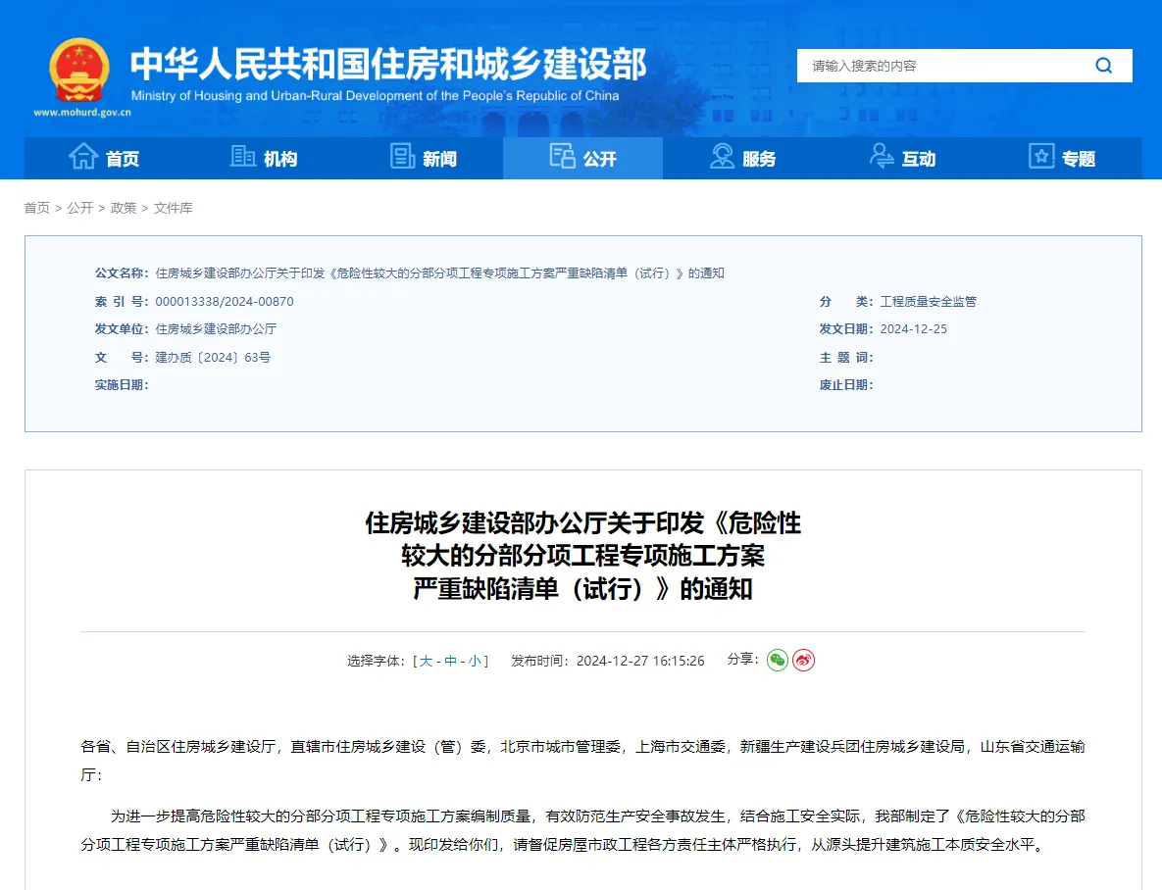Screen dimensions: 1162x890
Task: Click the 主题词 label
Action: point(846,357)
